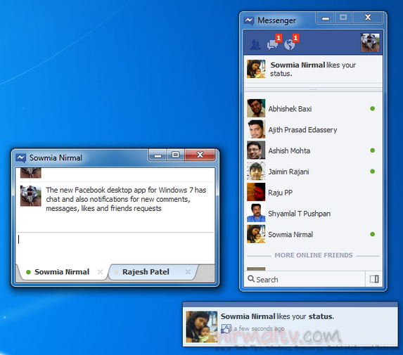
Task: Click Ashish Mohta's profile thumbnail
Action: [x=256, y=150]
